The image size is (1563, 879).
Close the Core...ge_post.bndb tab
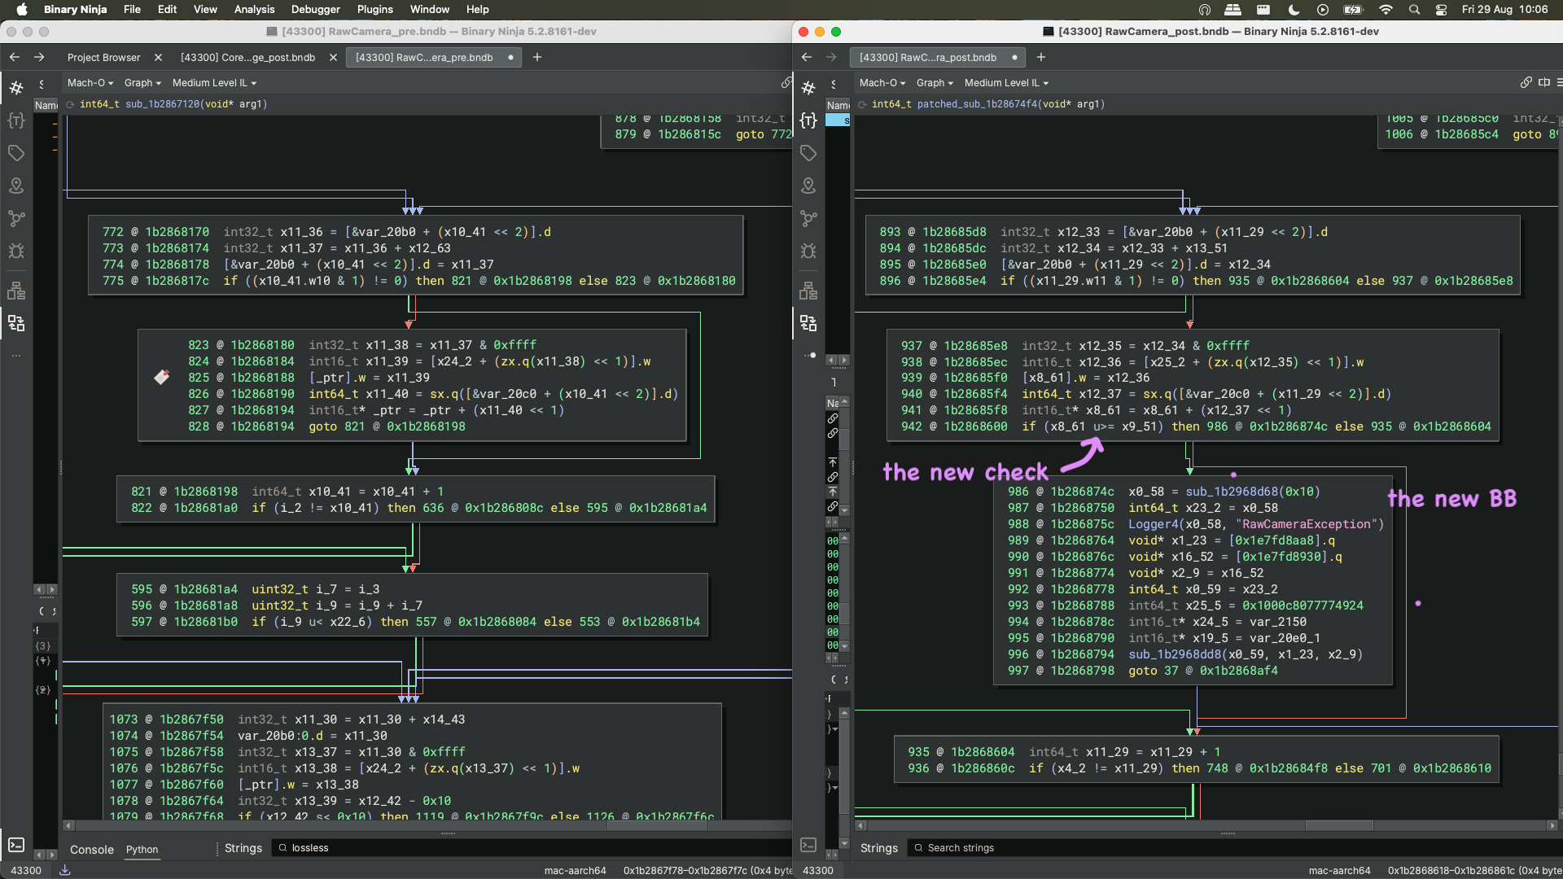333,57
